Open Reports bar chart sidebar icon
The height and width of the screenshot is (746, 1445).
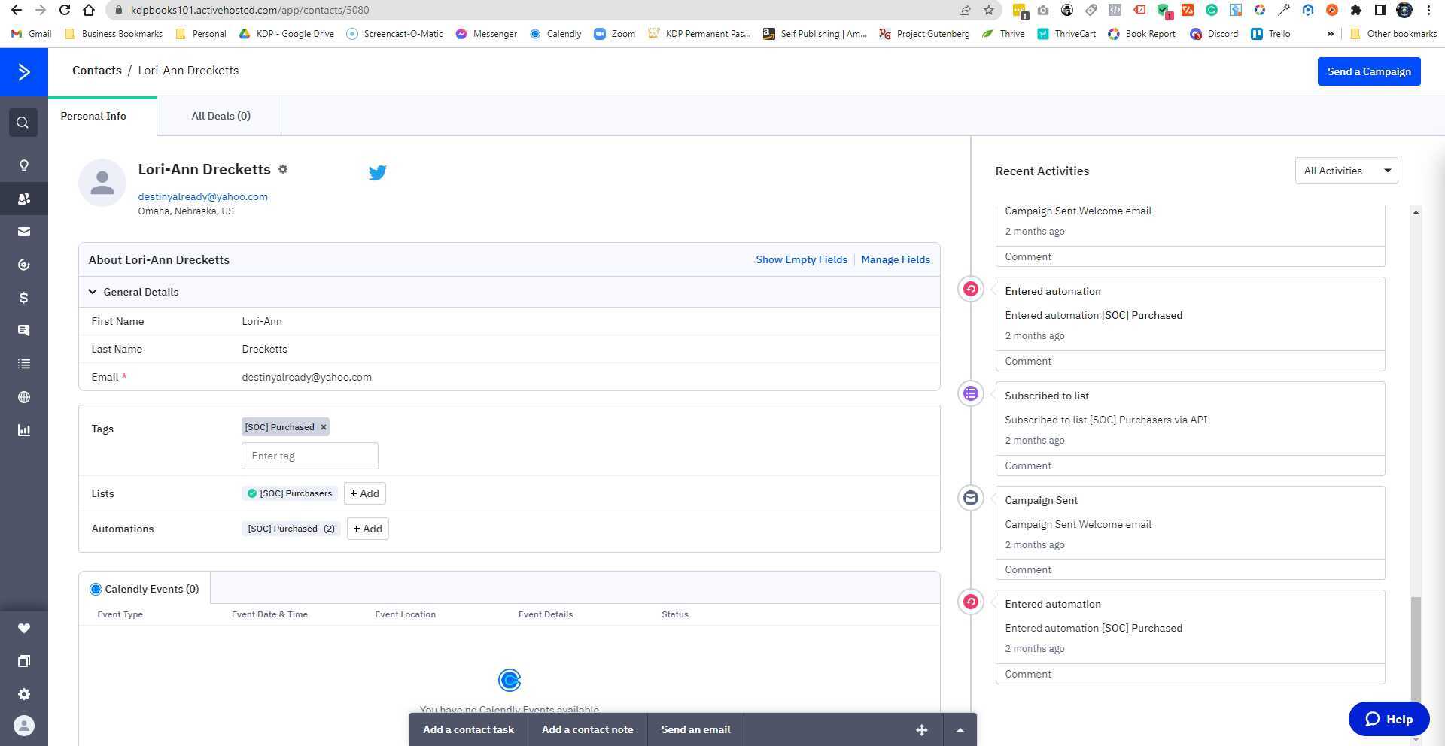coord(23,430)
